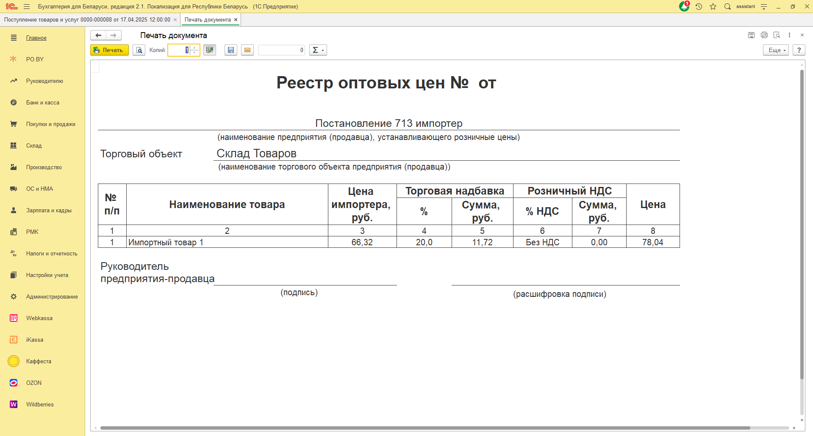The width and height of the screenshot is (813, 436).
Task: Open the history clock icon
Action: click(699, 6)
